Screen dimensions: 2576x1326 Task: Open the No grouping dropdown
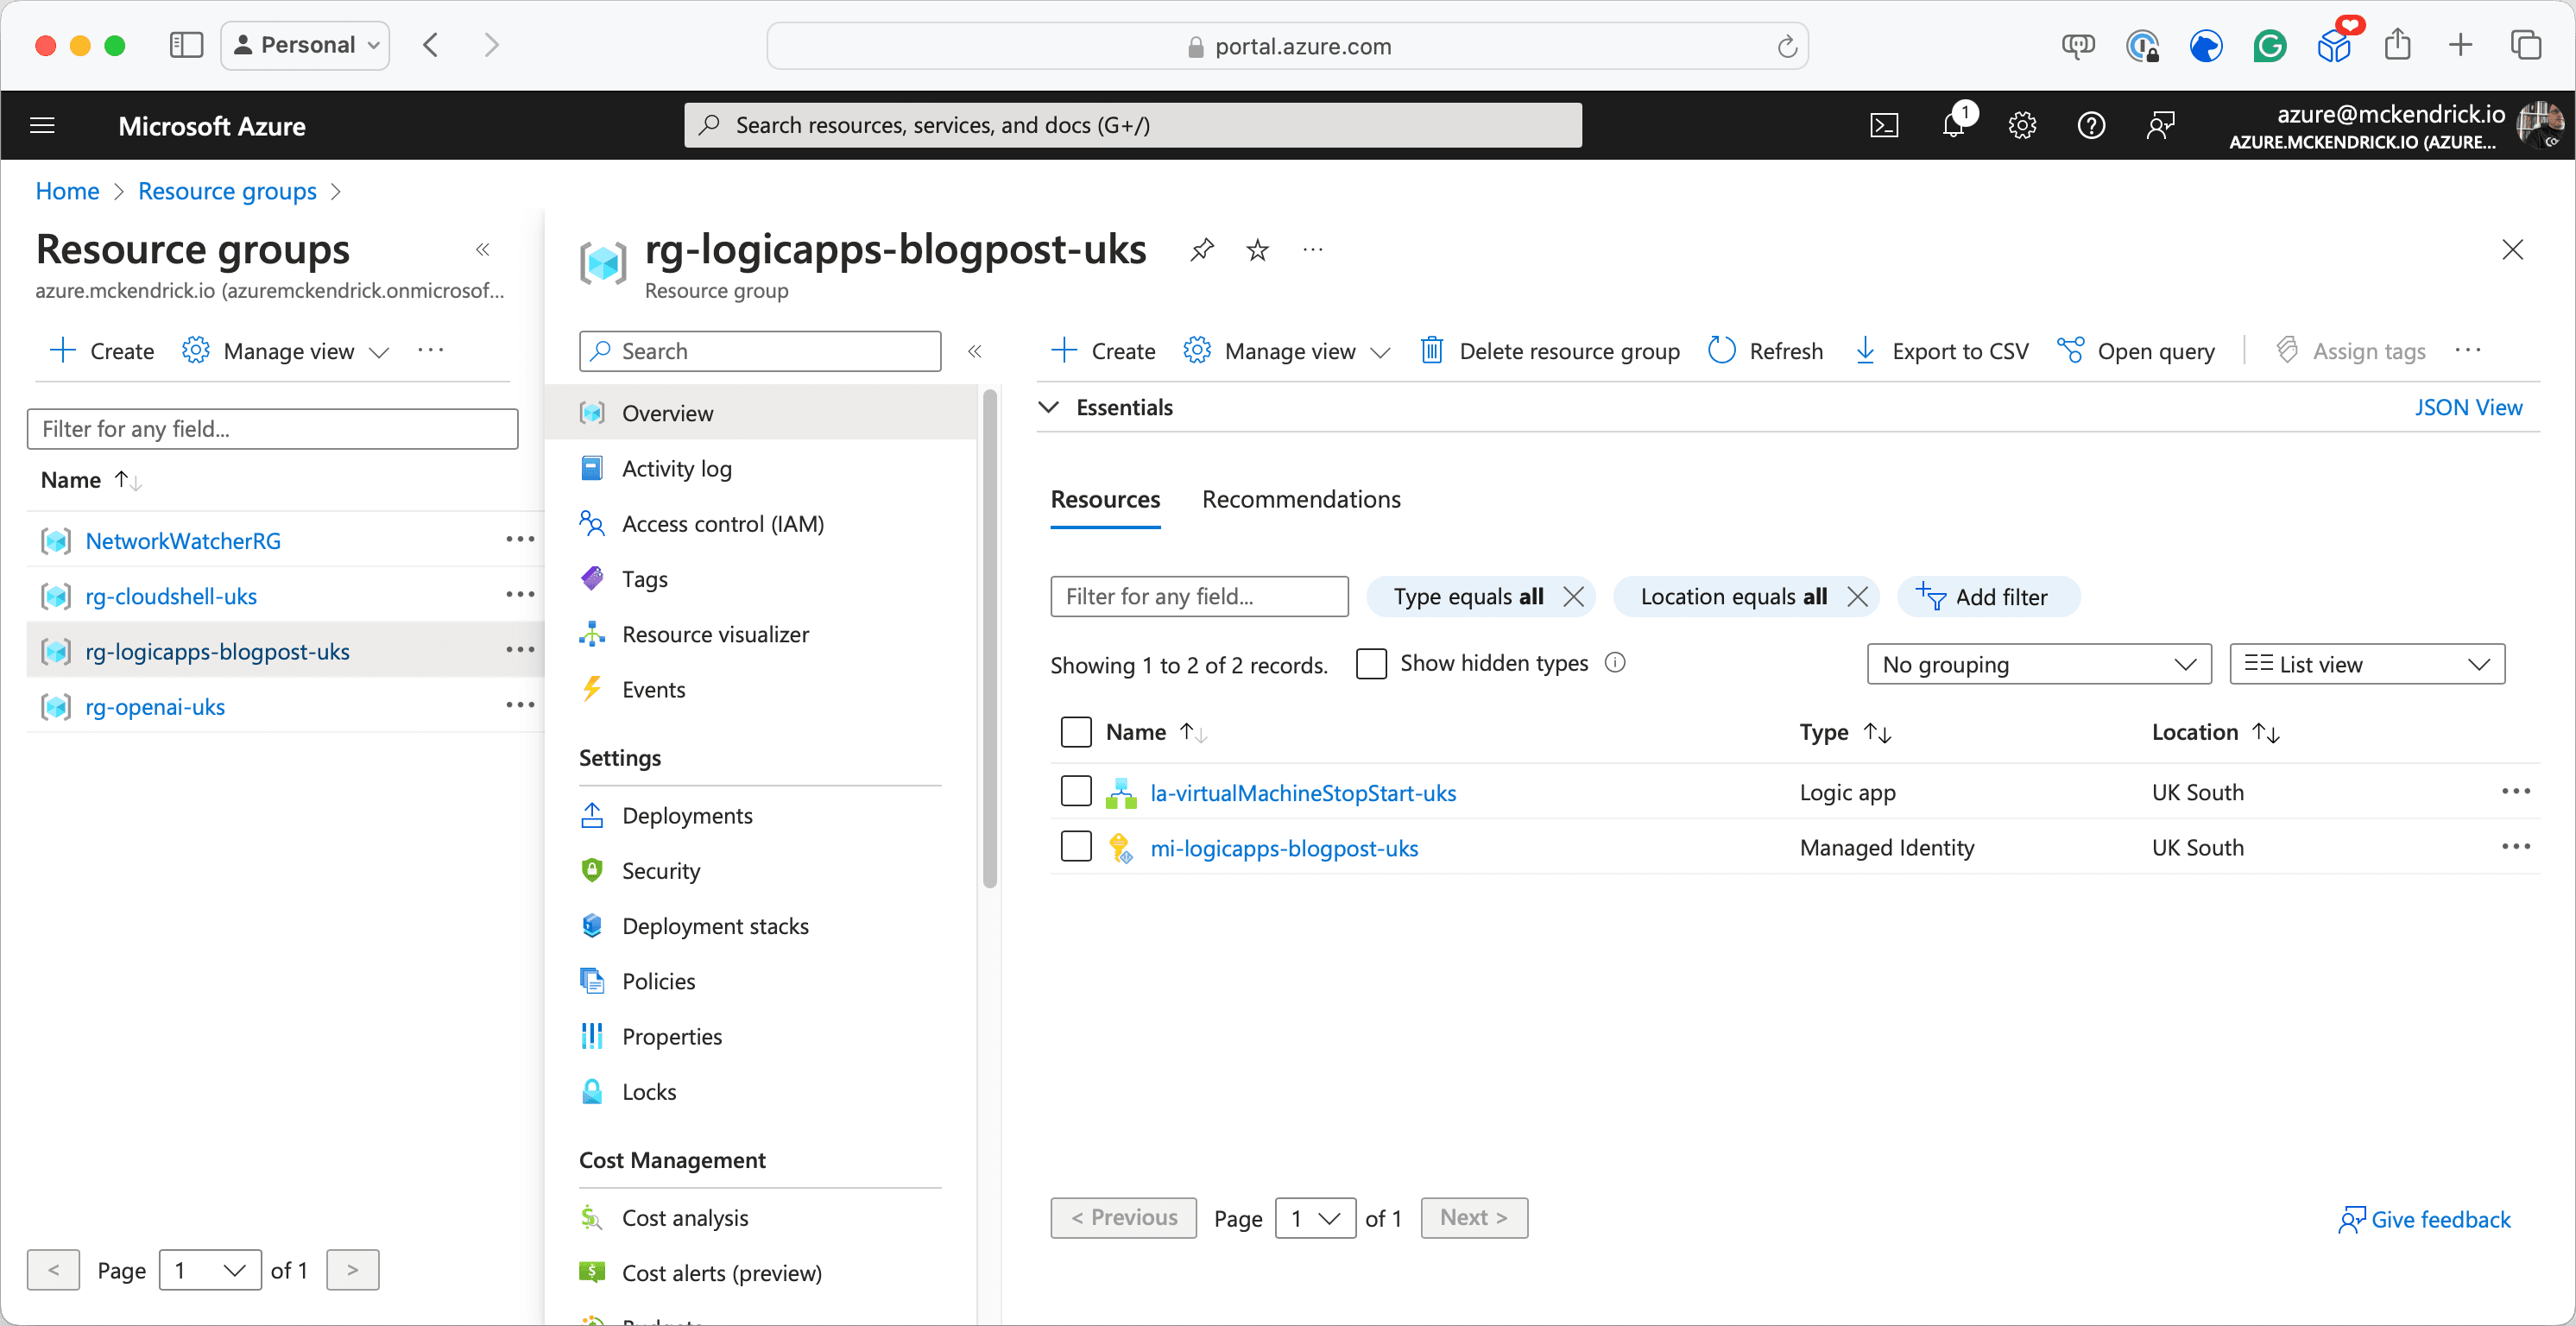coord(2038,664)
